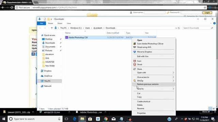Screen dimensions: 218x122
Task: Click Users in breadcrumb path
Action: [88, 28]
